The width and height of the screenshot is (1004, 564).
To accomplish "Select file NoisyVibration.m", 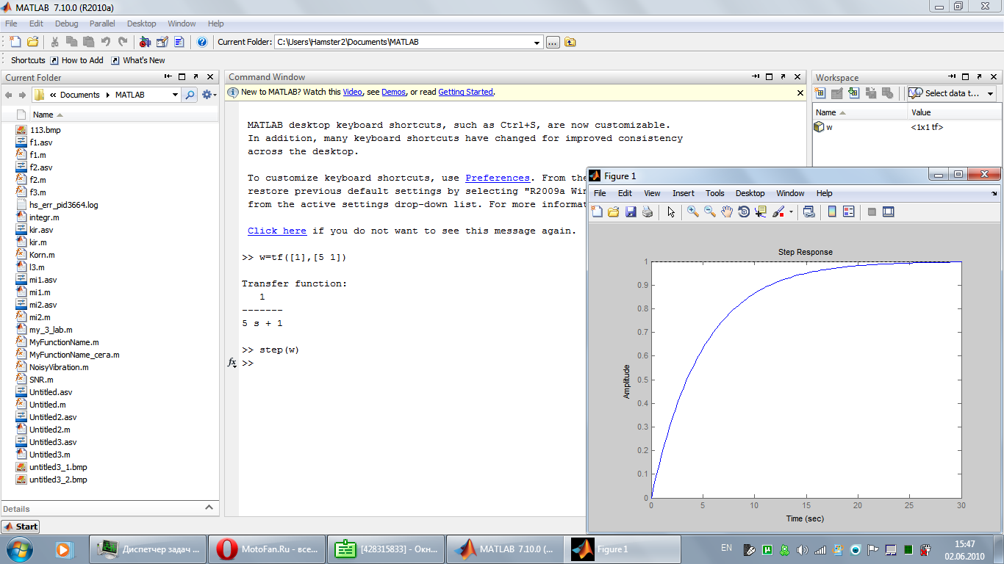I will coord(59,367).
